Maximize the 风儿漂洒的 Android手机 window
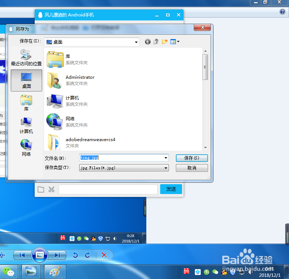The width and height of the screenshot is (289, 279). click(x=168, y=15)
